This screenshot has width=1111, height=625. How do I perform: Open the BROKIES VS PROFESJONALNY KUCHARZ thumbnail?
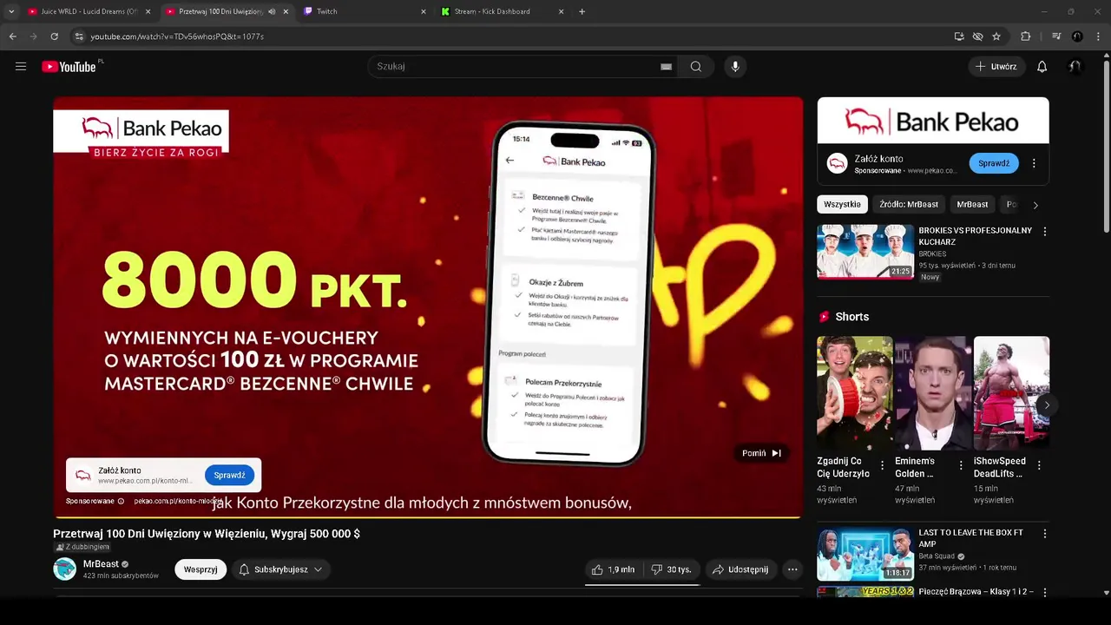(x=865, y=252)
